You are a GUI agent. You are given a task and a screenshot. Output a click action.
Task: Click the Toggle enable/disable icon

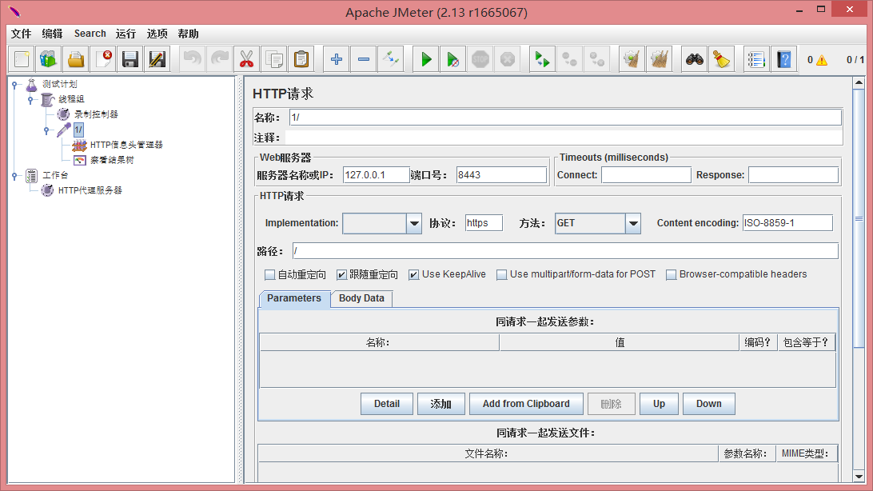[391, 59]
